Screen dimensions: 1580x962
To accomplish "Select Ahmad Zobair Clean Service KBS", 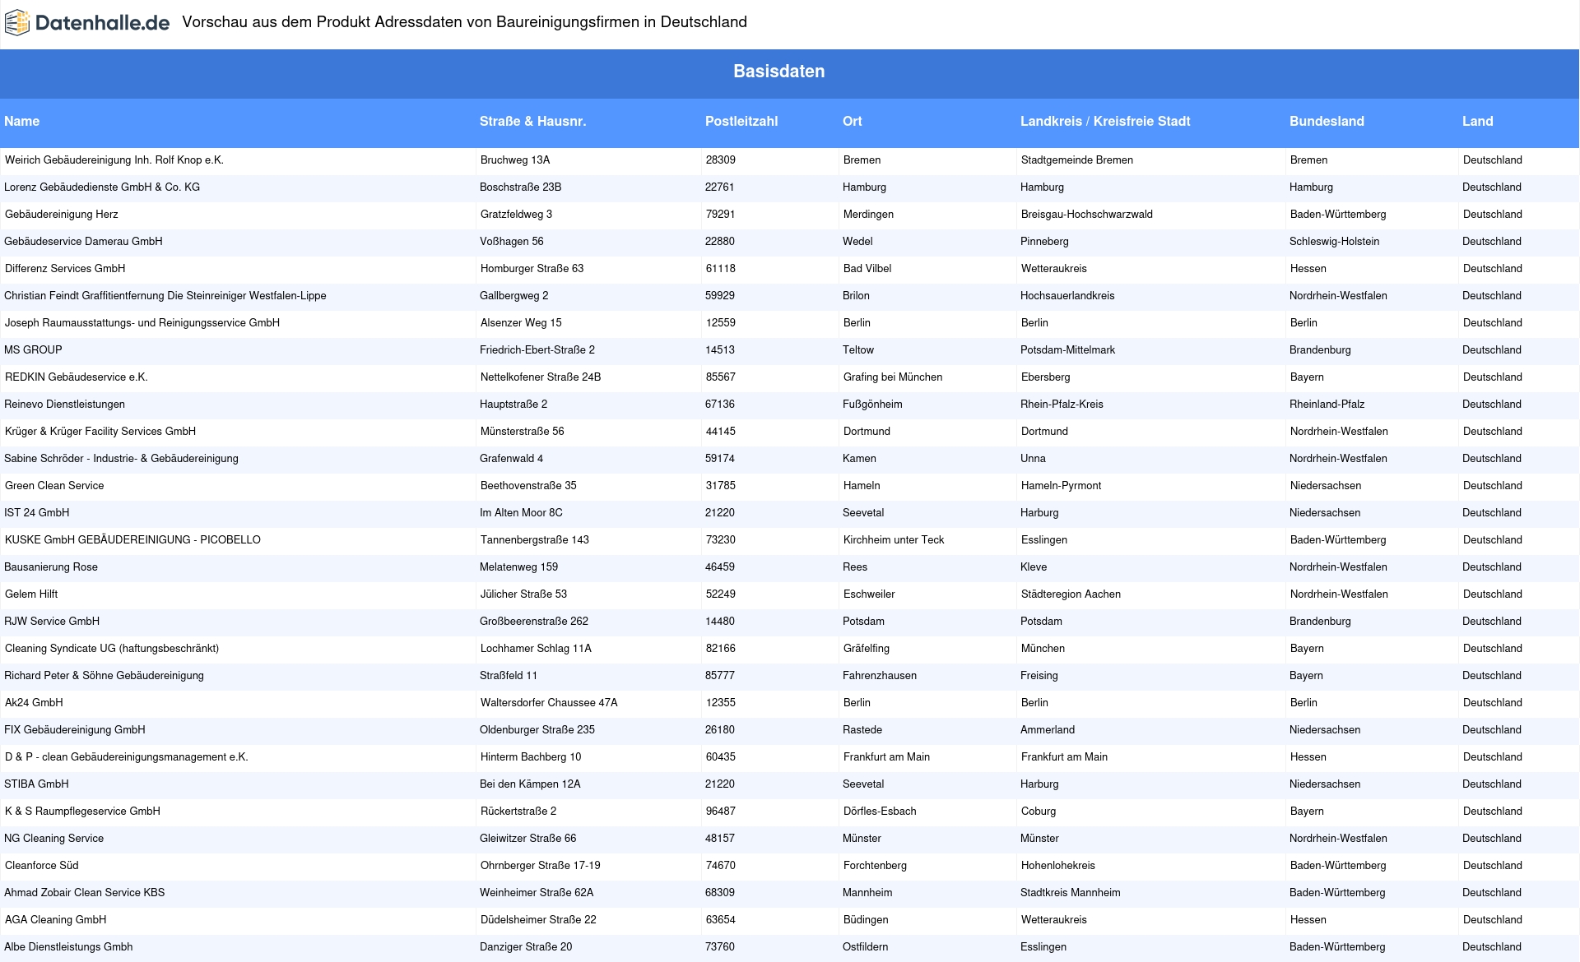I will point(84,893).
